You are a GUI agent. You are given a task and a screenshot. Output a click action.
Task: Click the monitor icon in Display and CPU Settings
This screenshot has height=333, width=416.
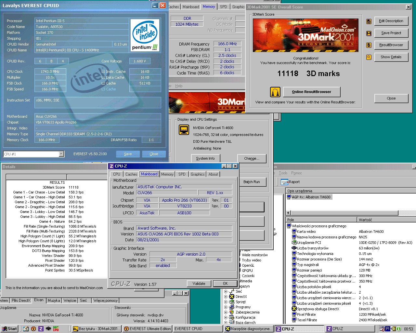[x=184, y=130]
